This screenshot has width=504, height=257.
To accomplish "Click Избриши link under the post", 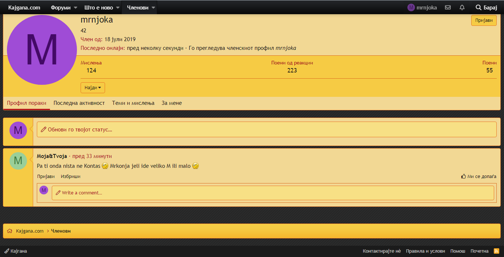I will [70, 177].
